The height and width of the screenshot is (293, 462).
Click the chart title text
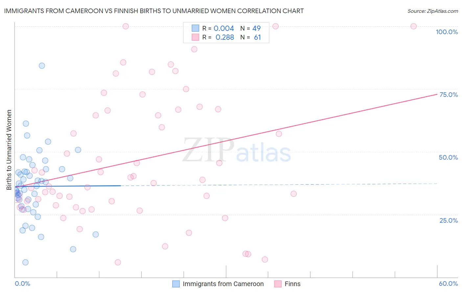tap(154, 11)
